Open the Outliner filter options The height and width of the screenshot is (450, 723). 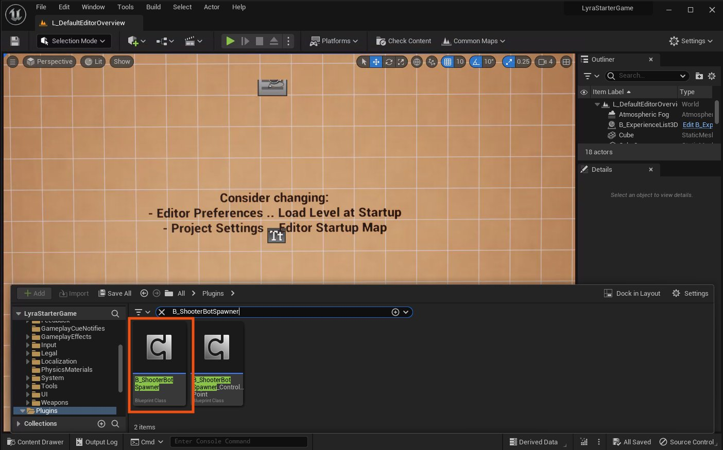[591, 76]
